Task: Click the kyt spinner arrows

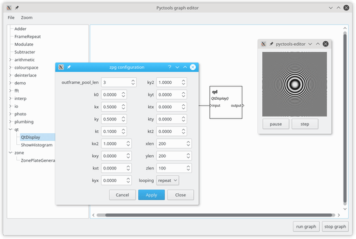Action: coord(183,95)
